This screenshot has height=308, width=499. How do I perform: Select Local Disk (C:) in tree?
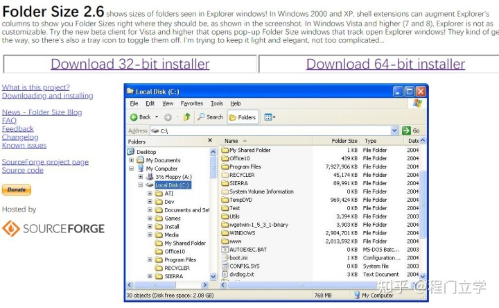[172, 185]
